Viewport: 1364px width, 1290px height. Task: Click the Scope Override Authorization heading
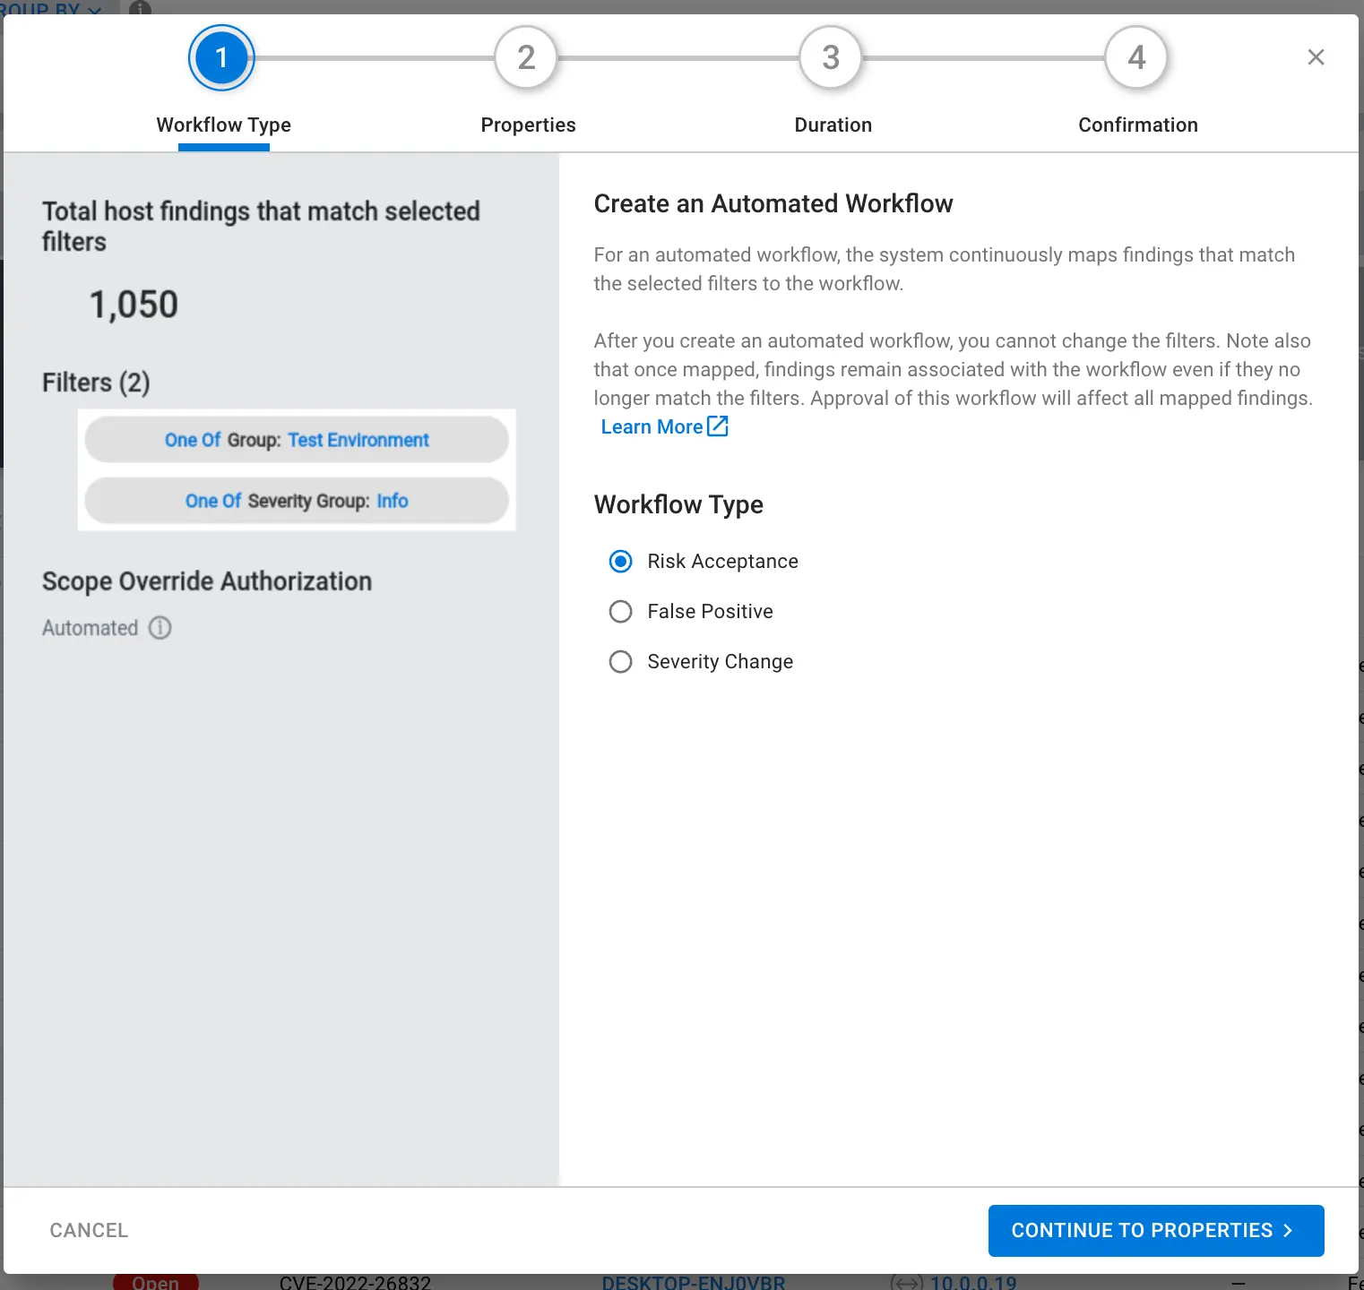point(207,581)
